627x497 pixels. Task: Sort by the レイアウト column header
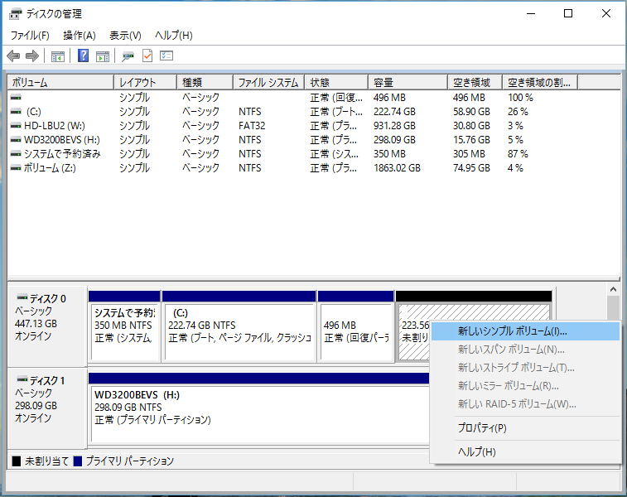pyautogui.click(x=146, y=82)
